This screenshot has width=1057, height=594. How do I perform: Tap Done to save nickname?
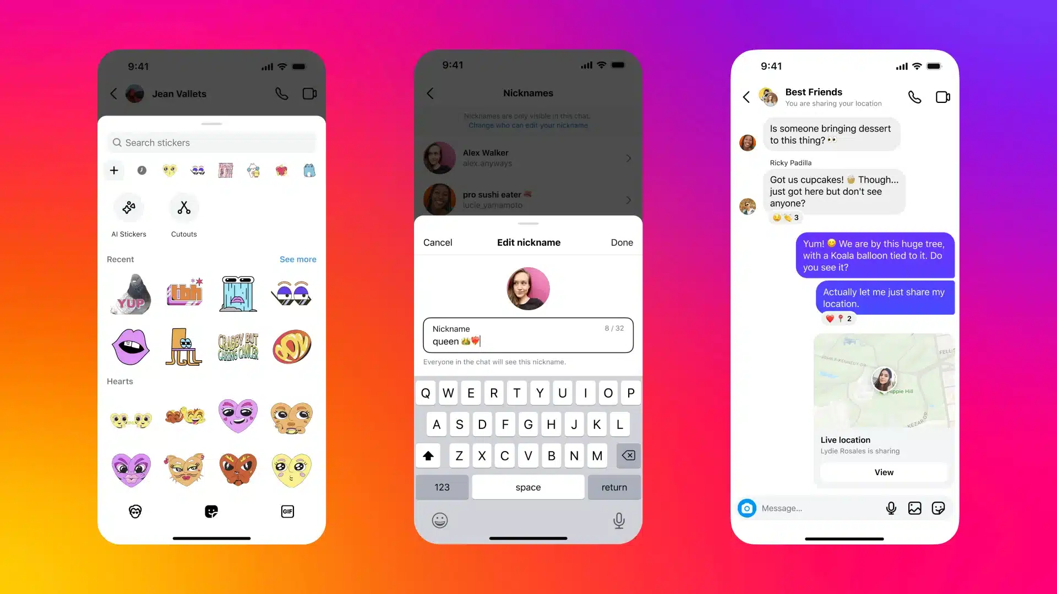[622, 241]
